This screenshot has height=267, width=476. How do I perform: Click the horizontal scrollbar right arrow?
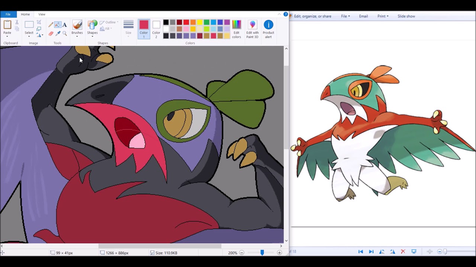coord(281,246)
